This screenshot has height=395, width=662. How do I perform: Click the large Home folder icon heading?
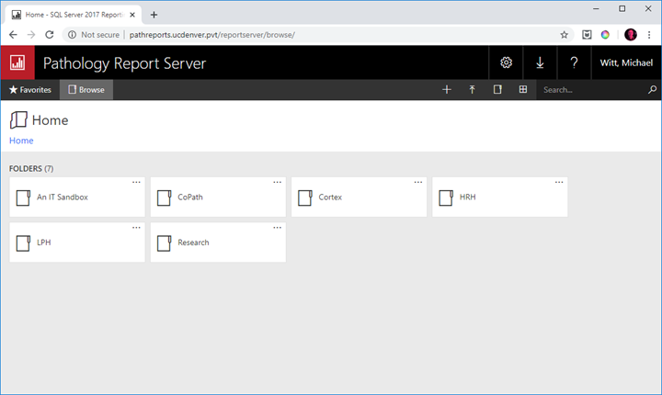pyautogui.click(x=18, y=119)
